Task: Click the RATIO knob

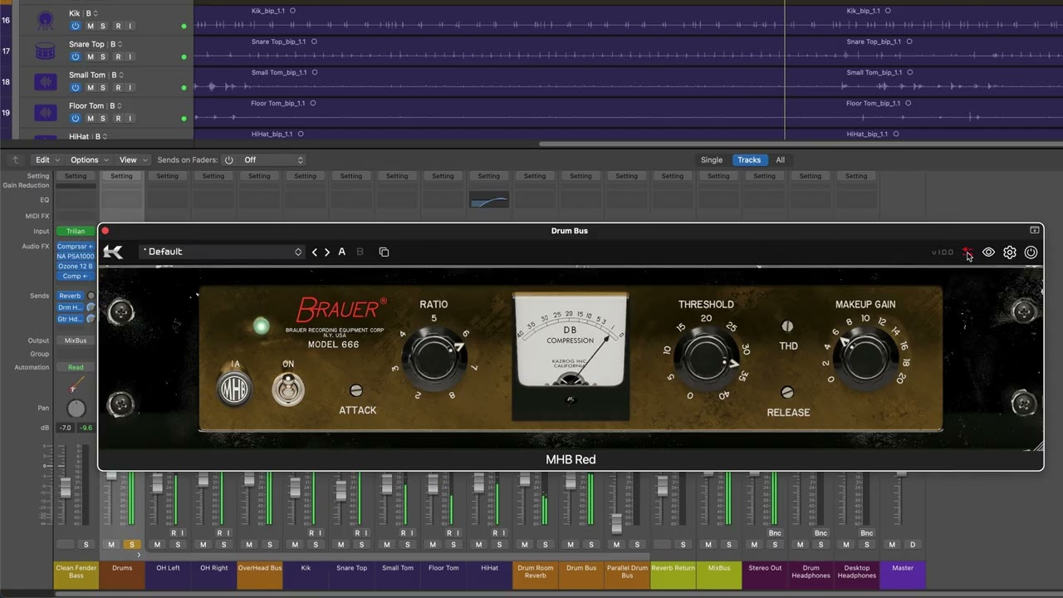Action: tap(434, 359)
